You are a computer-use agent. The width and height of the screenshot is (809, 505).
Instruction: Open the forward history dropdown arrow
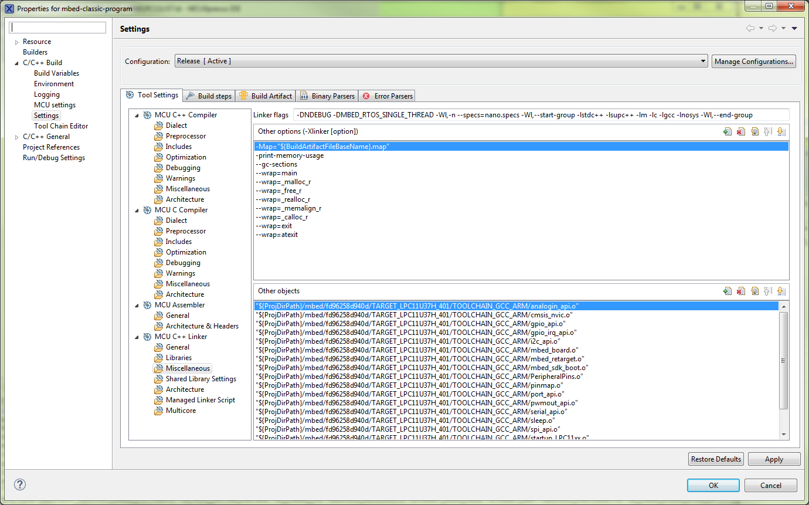[x=783, y=28]
